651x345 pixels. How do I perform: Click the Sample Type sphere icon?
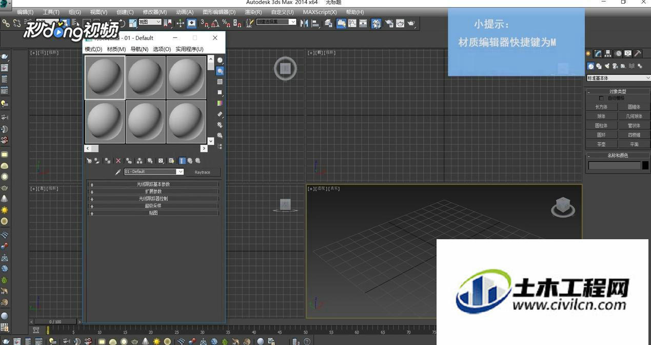[x=220, y=60]
